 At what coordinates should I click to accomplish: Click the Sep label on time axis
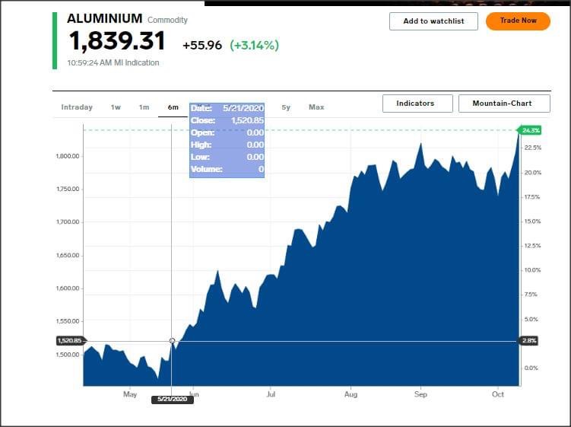(420, 394)
